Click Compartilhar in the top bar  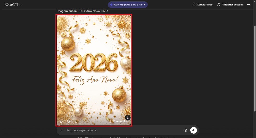click(x=202, y=5)
